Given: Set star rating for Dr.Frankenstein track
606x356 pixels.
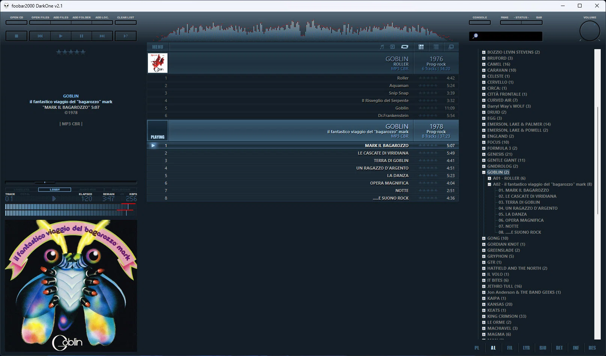Looking at the screenshot, I should (428, 116).
